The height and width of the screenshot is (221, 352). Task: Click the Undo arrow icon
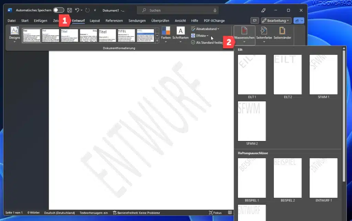(x=77, y=10)
